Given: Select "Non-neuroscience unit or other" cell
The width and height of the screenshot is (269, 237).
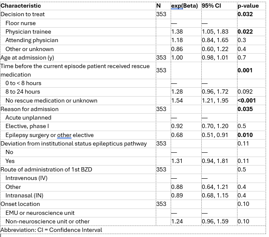Looking at the screenshot, I should point(47,221).
